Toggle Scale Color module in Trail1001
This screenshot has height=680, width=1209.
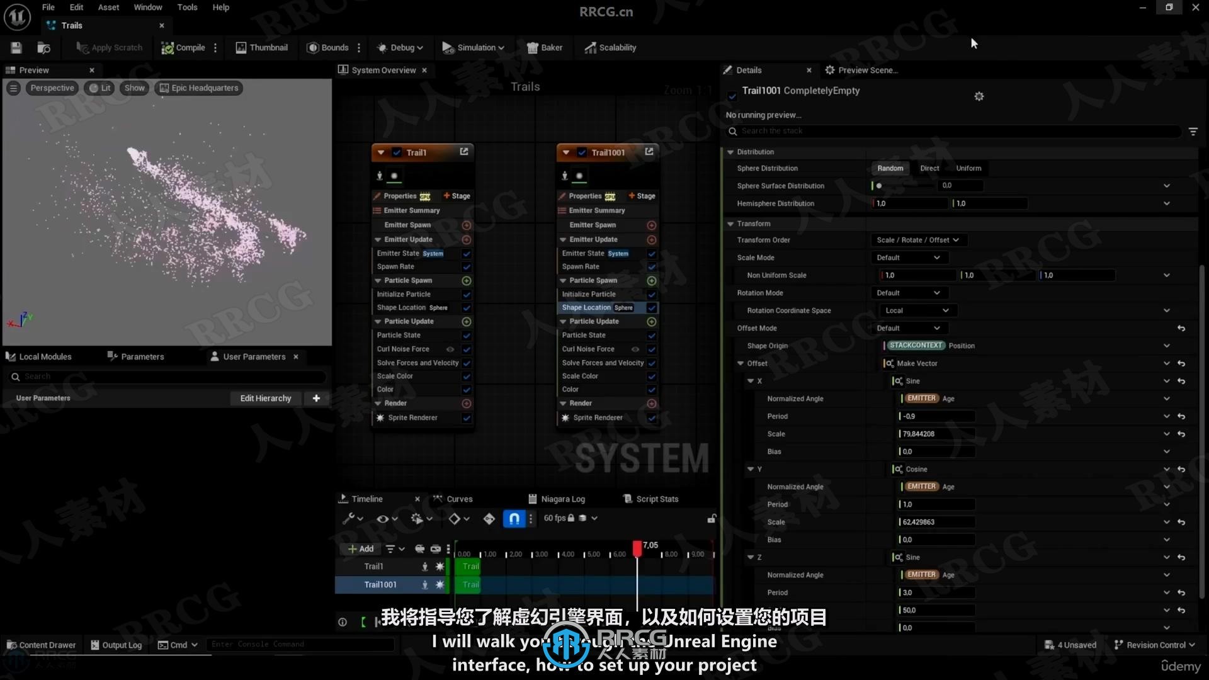652,377
